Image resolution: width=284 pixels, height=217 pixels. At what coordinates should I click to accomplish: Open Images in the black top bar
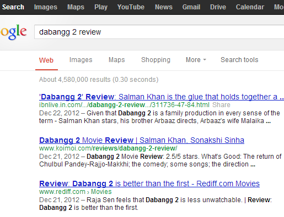click(x=46, y=7)
